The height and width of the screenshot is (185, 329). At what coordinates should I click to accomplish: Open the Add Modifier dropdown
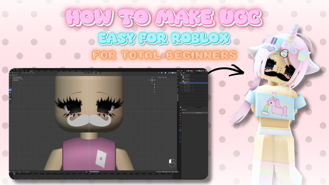pos(195,113)
